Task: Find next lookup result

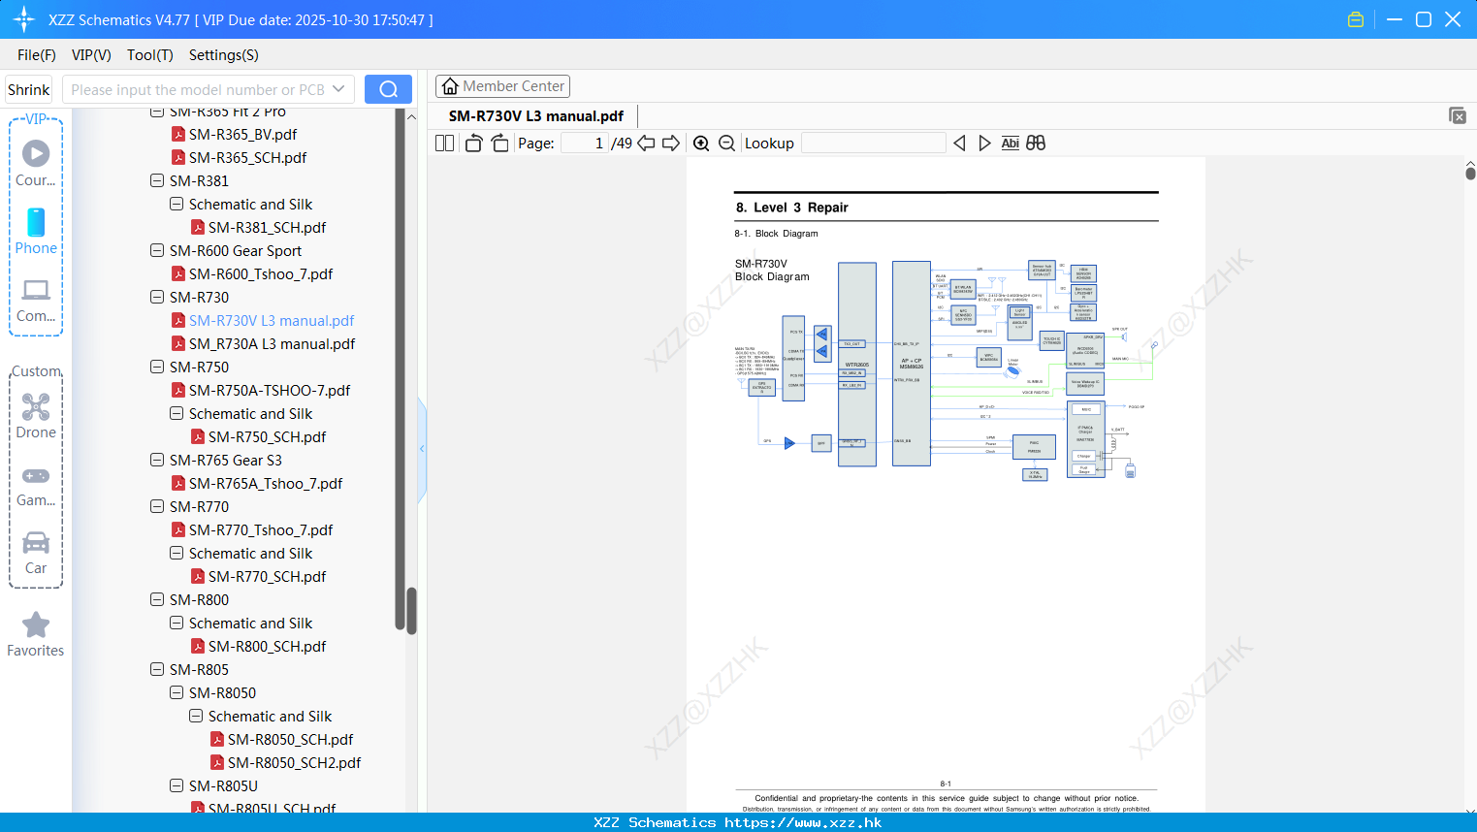Action: (x=984, y=143)
